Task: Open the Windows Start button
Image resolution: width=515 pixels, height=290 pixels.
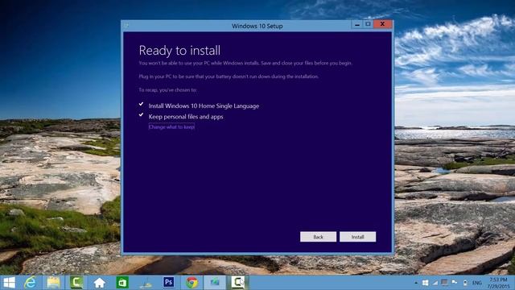Action: click(9, 283)
